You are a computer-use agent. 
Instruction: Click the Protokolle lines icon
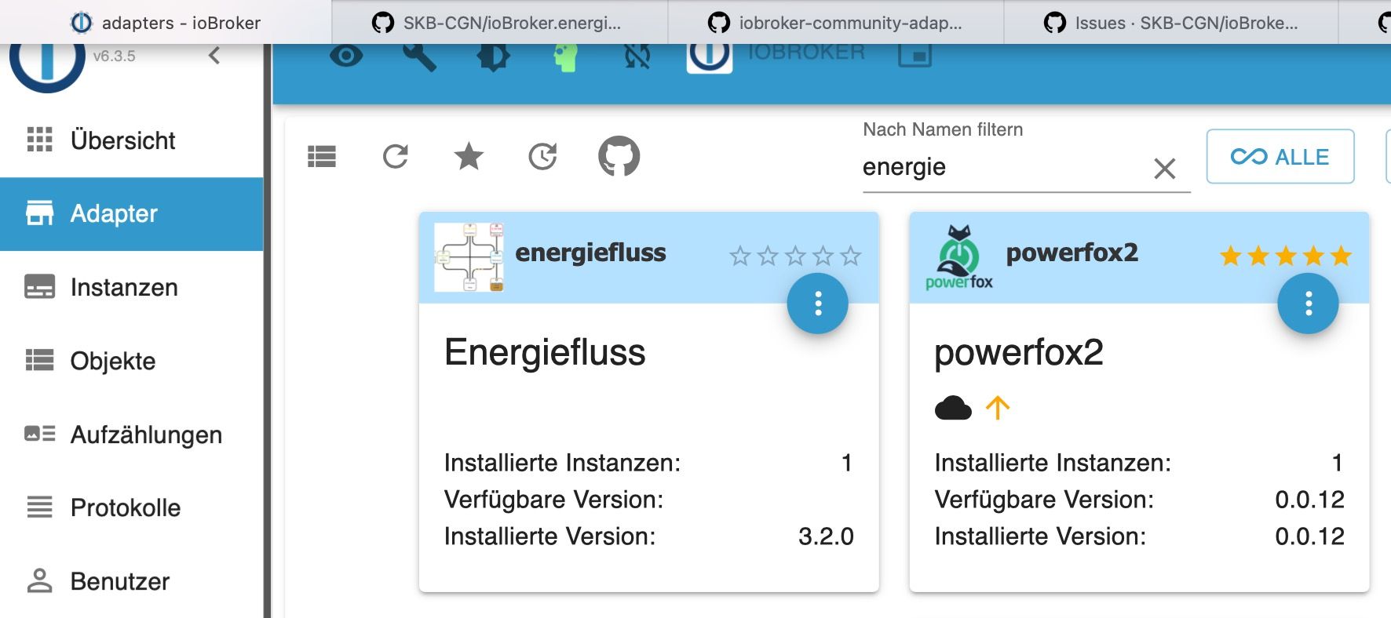40,507
